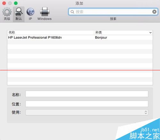The image size is (160, 140).
Task: Click into the 名称 name text field
Action: 87,94
